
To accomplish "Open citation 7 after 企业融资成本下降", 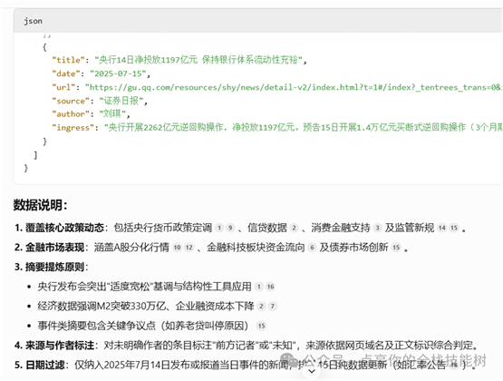I will pyautogui.click(x=273, y=307).
